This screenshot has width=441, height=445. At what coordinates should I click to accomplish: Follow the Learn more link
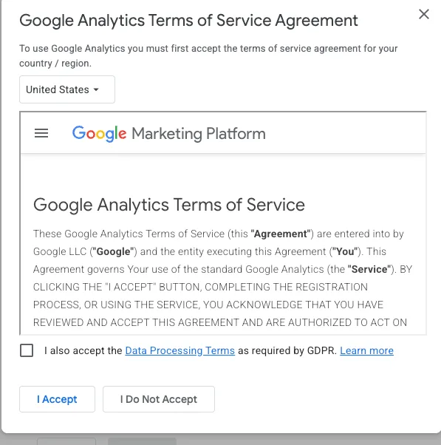pyautogui.click(x=366, y=350)
